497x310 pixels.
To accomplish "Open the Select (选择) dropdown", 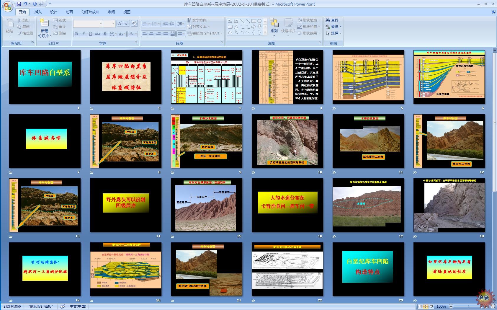I will (333, 33).
